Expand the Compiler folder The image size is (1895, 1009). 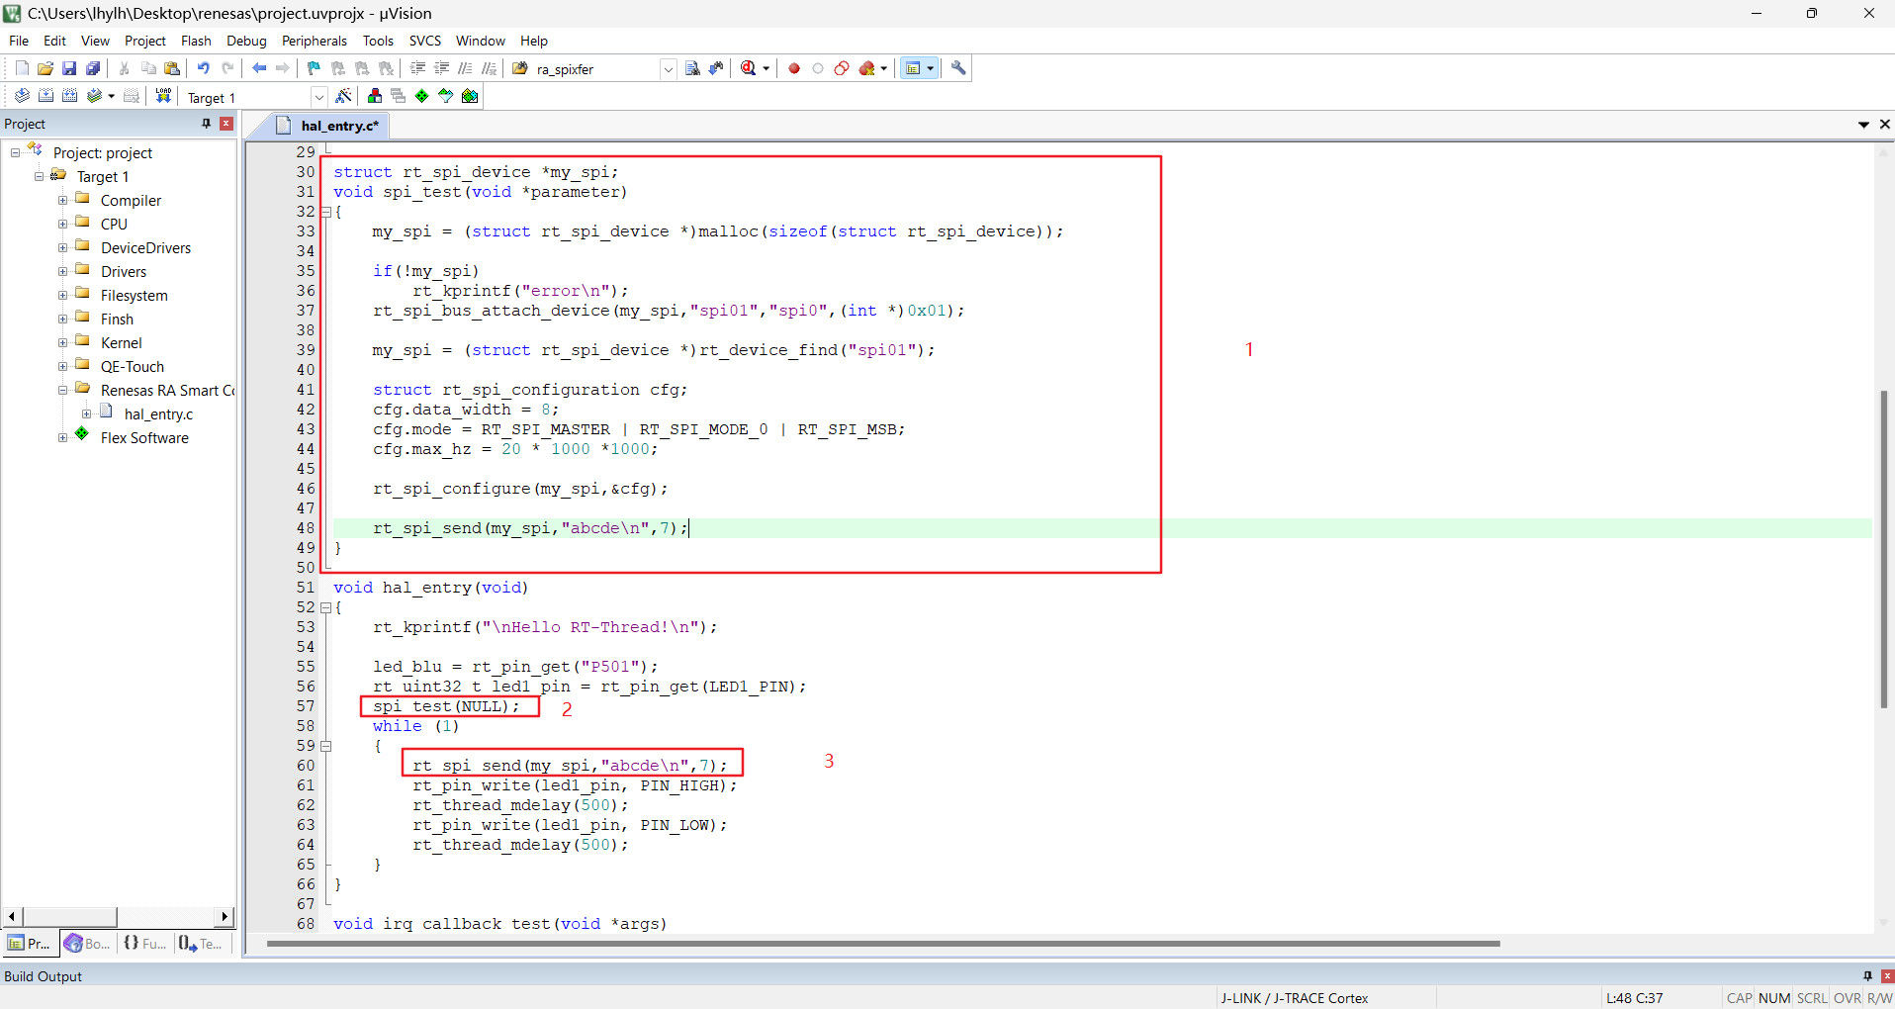[x=63, y=200]
